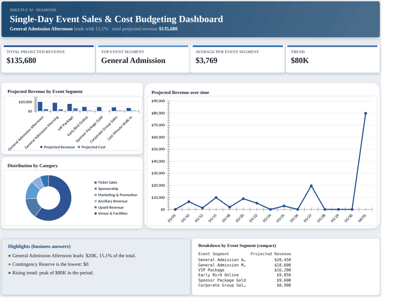The image size is (405, 304).
Task: Click the Ancillary Revenue donut legend entry
Action: click(x=111, y=201)
